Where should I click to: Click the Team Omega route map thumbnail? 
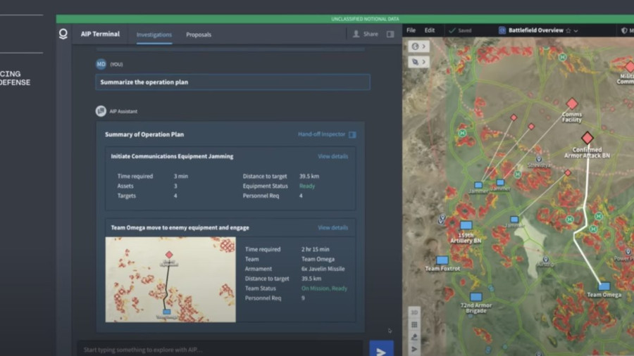(170, 279)
